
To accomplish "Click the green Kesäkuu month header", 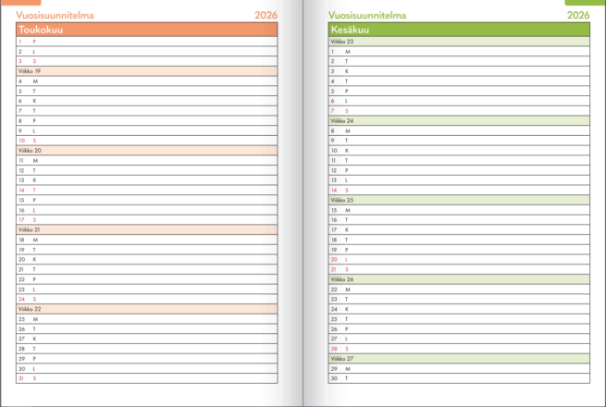I will (459, 30).
